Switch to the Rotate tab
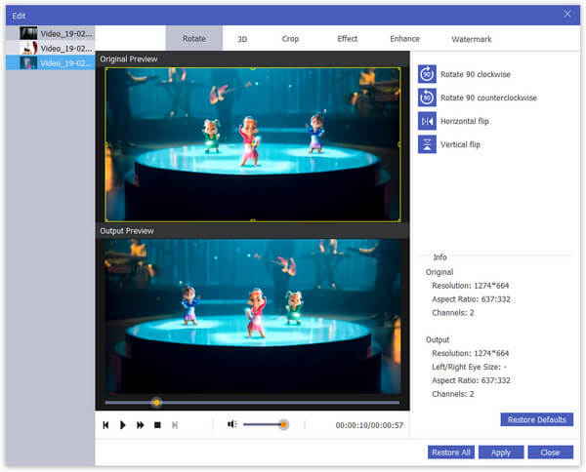This screenshot has height=472, width=586. coord(194,38)
